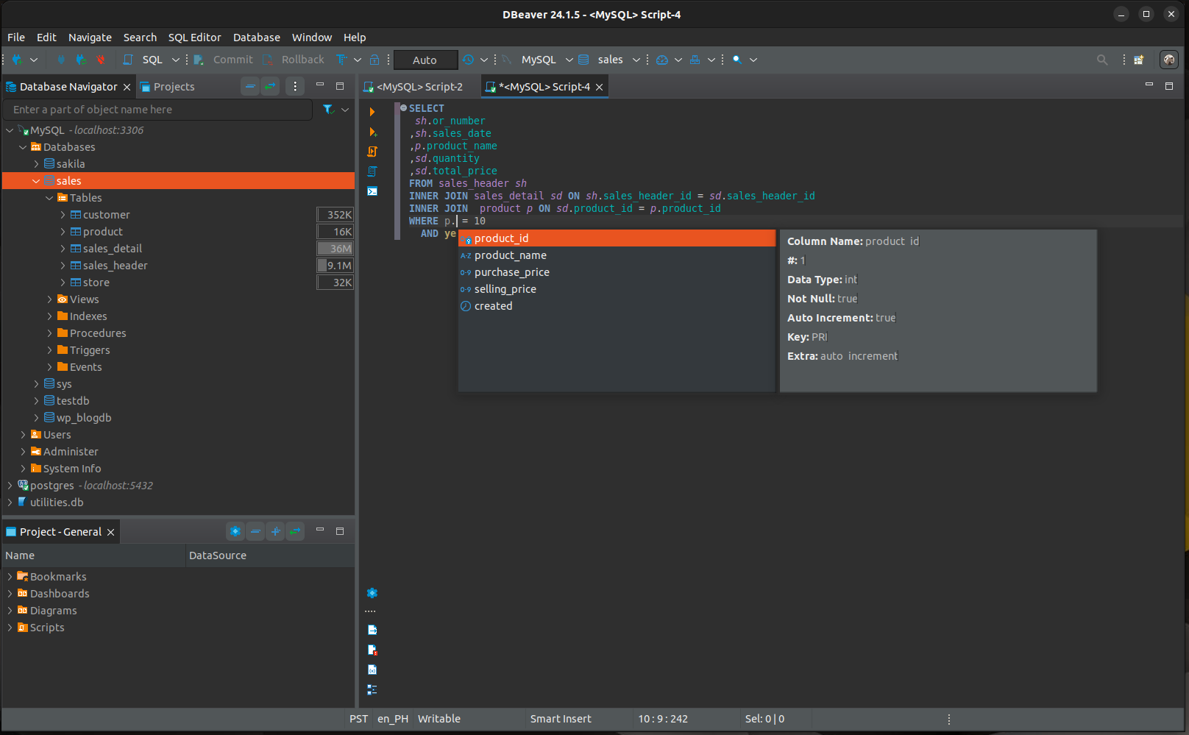
Task: Select sales_header table in navigator
Action: (x=115, y=266)
